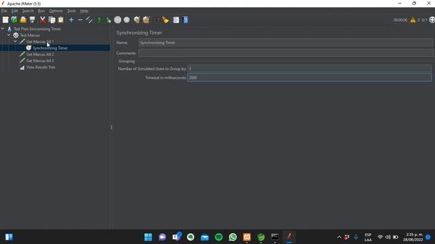Click Number of Simulated Users field

coord(309,68)
